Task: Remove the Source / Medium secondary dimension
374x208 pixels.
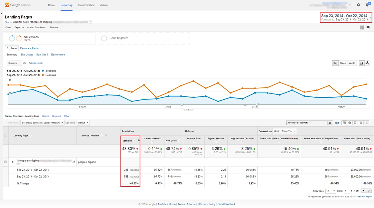Action: point(106,135)
